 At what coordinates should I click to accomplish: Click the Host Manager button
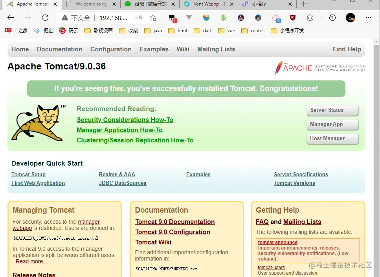333,138
